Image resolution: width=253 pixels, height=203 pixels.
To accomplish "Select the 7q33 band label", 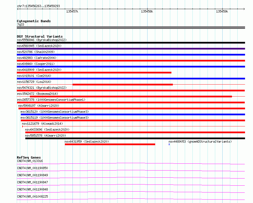I will (20, 24).
